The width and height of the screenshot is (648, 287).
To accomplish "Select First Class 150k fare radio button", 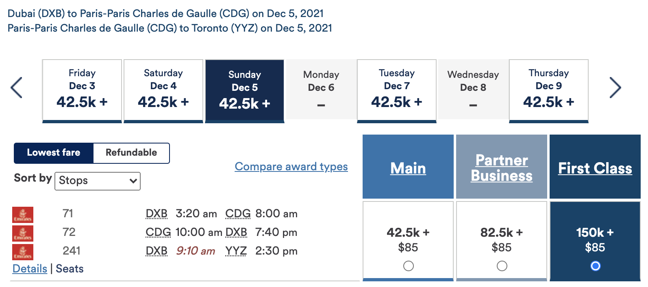I will tap(595, 266).
